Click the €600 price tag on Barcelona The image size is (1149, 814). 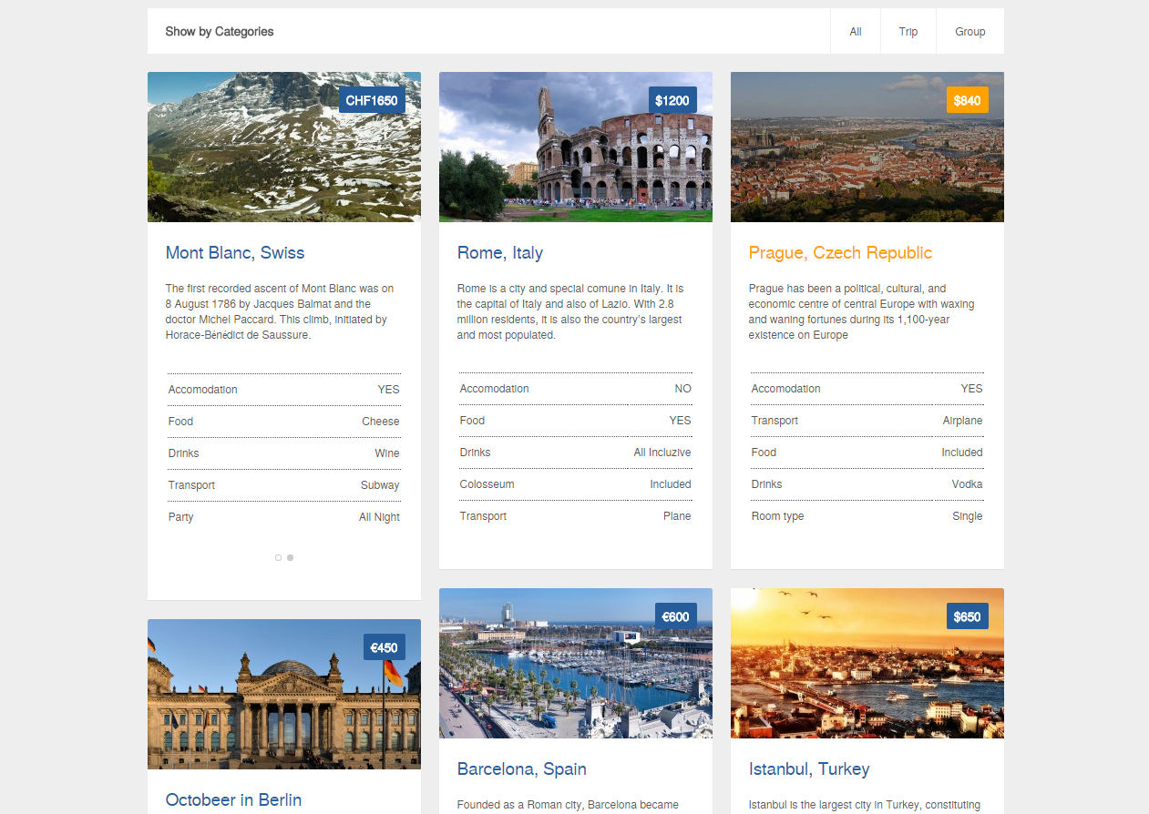[674, 616]
